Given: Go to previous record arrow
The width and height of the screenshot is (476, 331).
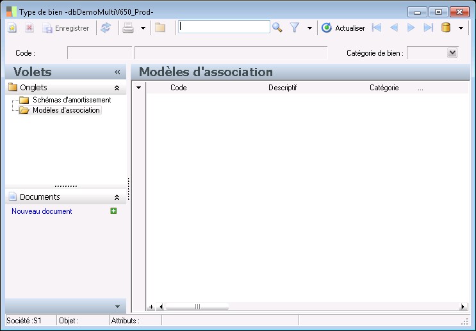Looking at the screenshot, I should coord(394,28).
